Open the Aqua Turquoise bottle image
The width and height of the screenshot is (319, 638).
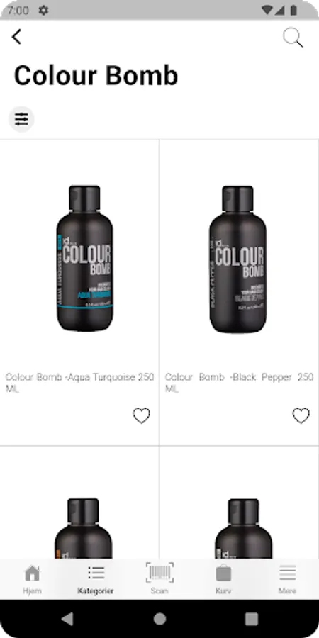(x=84, y=258)
